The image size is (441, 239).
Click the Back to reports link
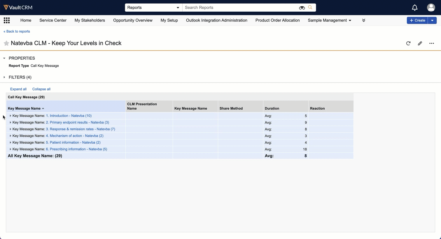pos(17,31)
